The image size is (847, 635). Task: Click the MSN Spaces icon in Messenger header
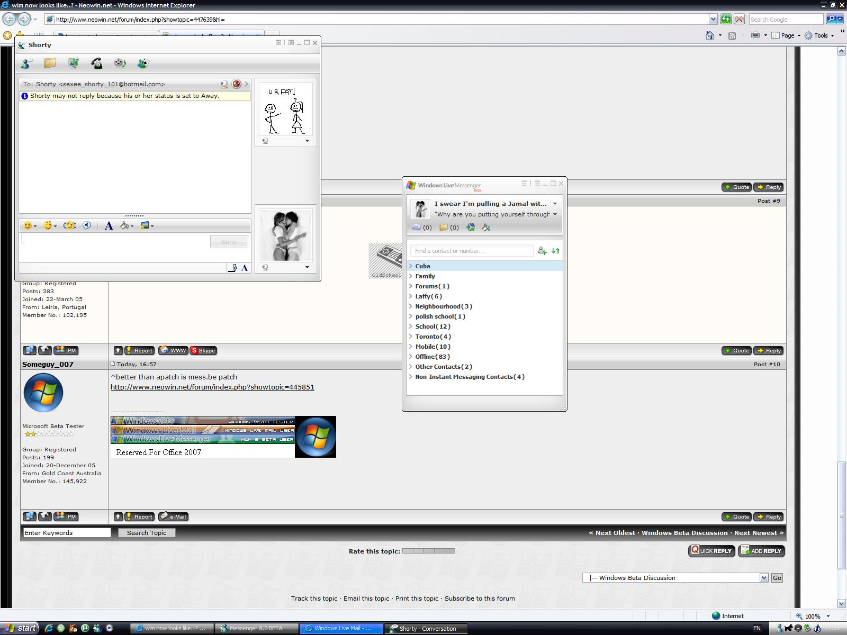point(471,227)
